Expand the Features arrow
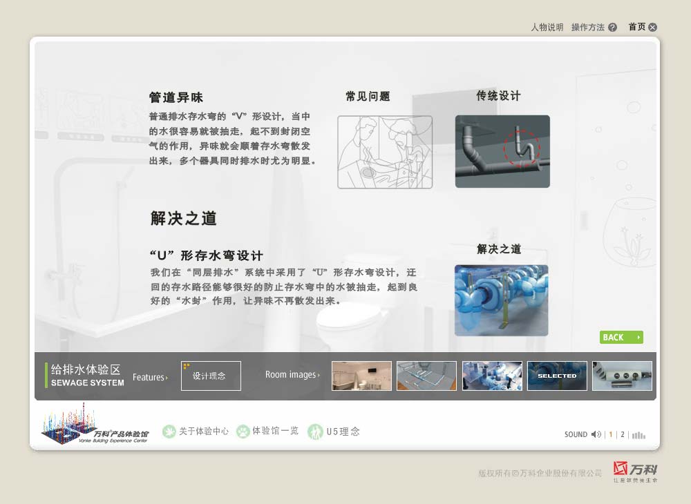 (x=167, y=378)
